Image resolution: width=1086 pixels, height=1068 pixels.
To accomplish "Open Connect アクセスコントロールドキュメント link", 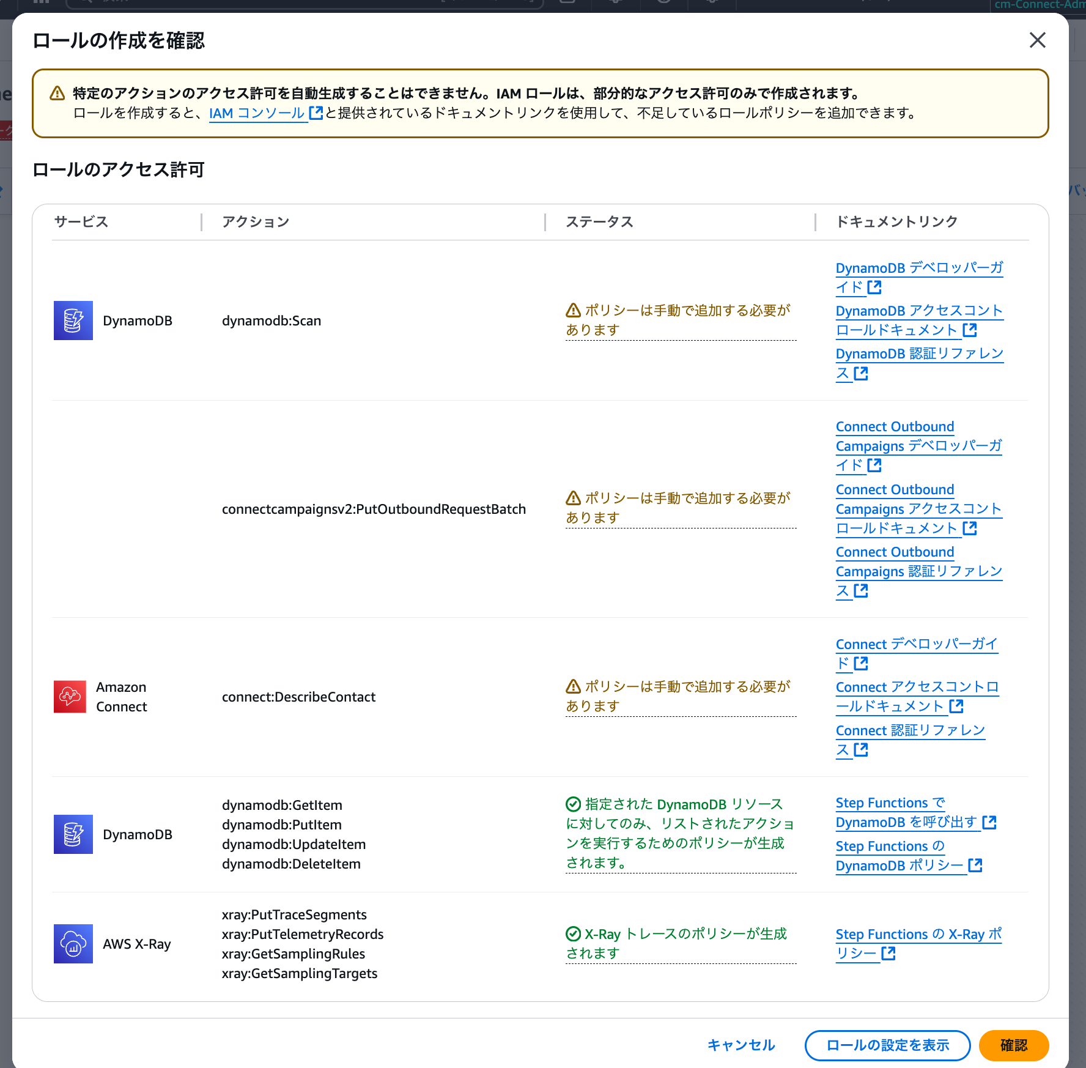I will pos(917,696).
